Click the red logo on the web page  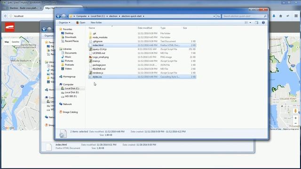(x=10, y=27)
